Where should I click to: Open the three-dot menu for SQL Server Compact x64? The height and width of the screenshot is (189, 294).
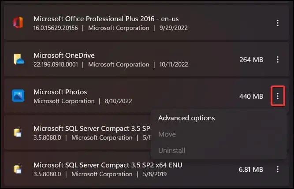pos(277,169)
